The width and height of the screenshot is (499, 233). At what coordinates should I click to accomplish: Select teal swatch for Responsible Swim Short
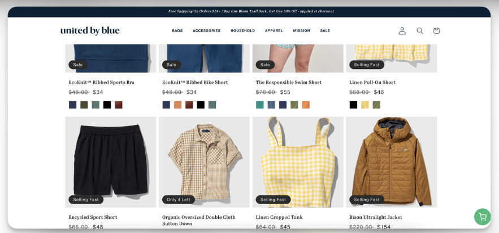pos(260,105)
